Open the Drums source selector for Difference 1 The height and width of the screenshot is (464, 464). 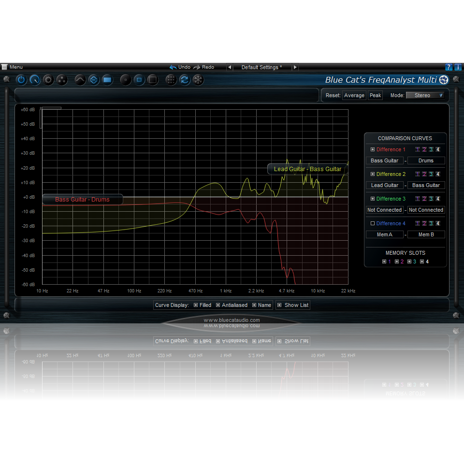[x=426, y=160]
